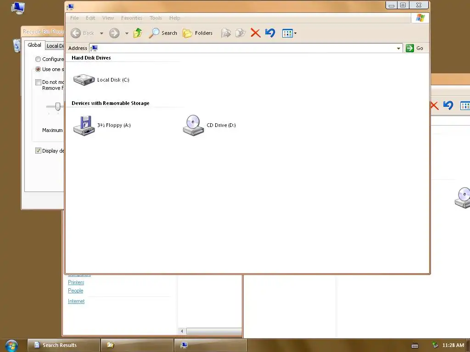Viewport: 470px width, 352px height.
Task: Click the Hard Disk Drives group header
Action: pyautogui.click(x=91, y=58)
